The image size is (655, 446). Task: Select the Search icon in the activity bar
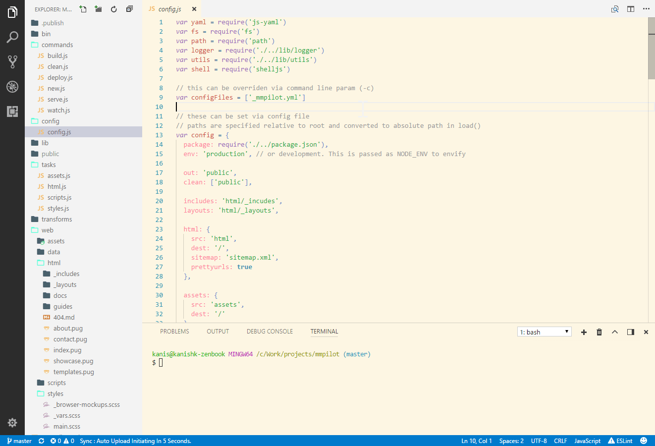[x=12, y=37]
